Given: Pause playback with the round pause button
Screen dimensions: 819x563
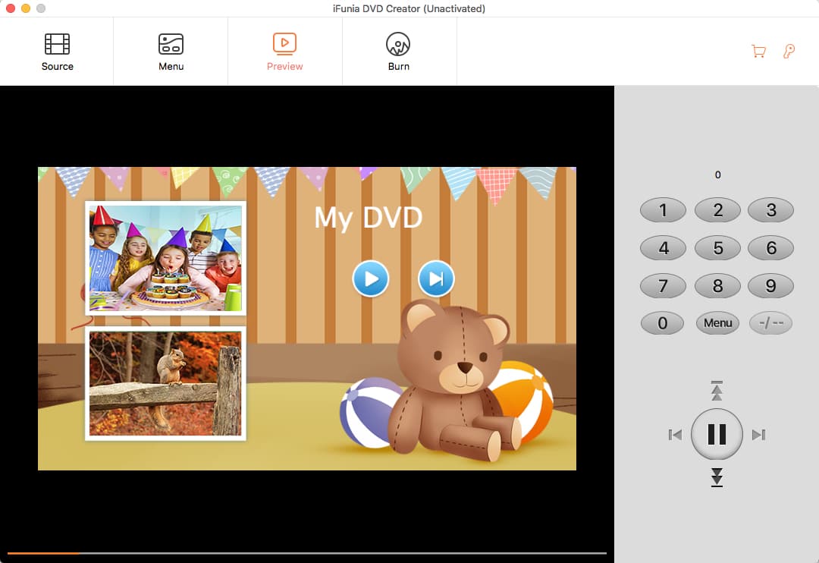Looking at the screenshot, I should [717, 434].
